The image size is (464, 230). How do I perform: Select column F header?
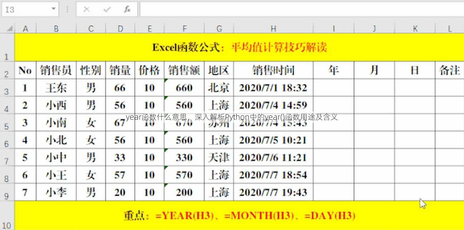pyautogui.click(x=184, y=29)
